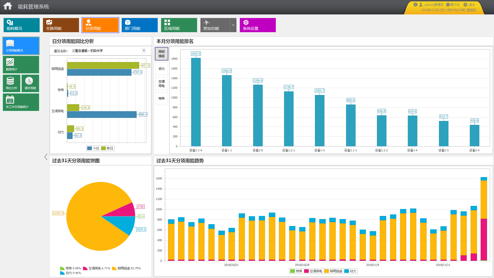This screenshot has height=278, width=494.
Task: Open the 建筑名称 building name dropdown
Action: 144,50
